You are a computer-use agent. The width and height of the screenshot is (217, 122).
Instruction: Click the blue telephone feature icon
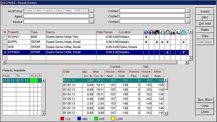pyautogui.click(x=168, y=32)
